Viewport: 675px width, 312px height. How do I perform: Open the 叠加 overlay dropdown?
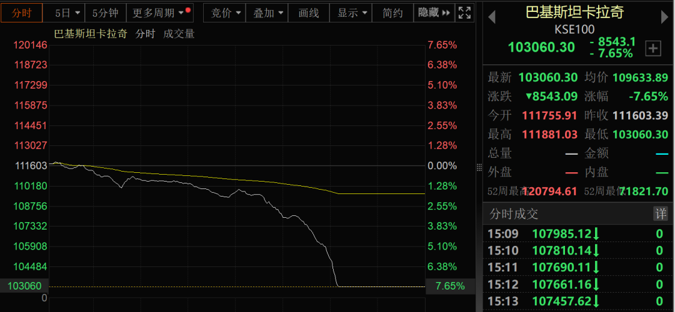(267, 13)
